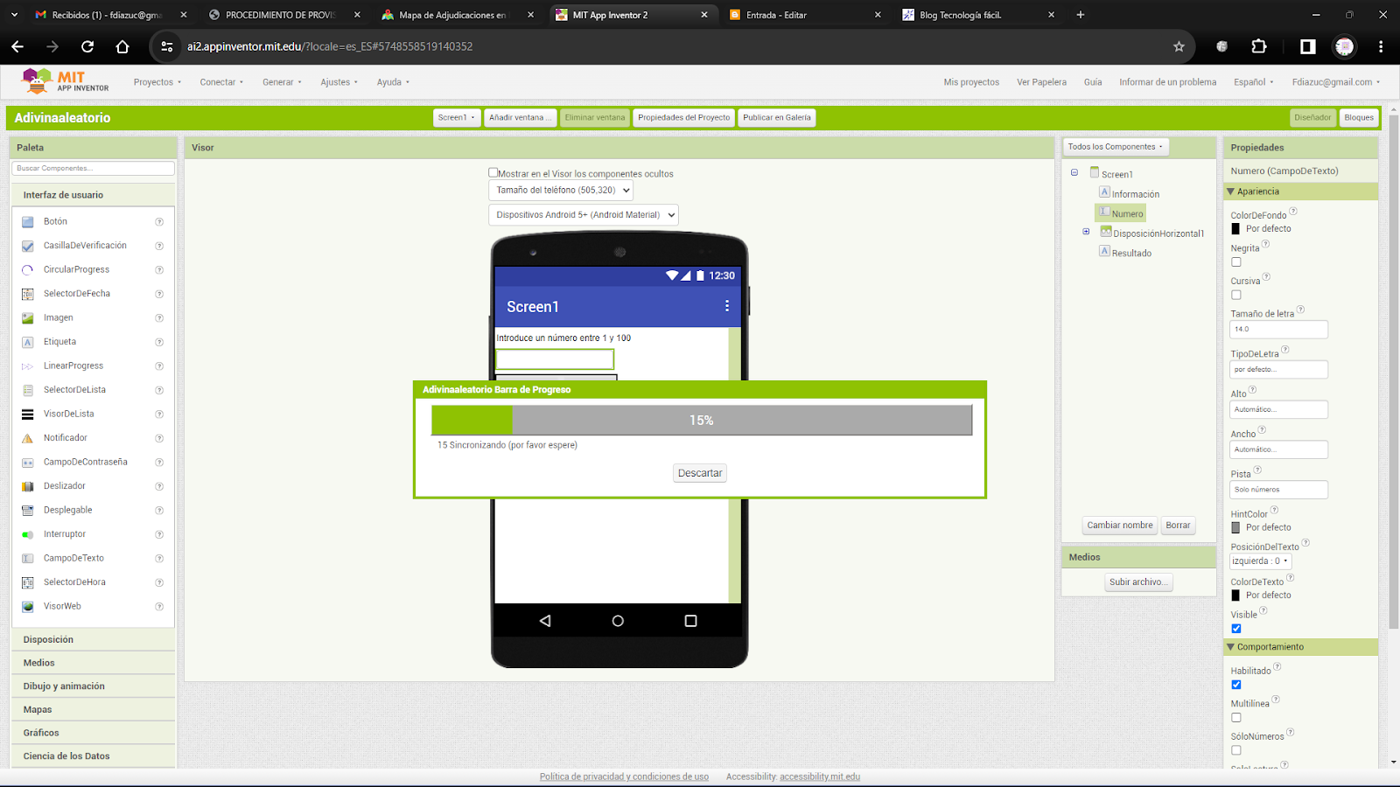Expand the DisposiciónHorizontal1 tree node
The image size is (1400, 787).
pyautogui.click(x=1087, y=233)
